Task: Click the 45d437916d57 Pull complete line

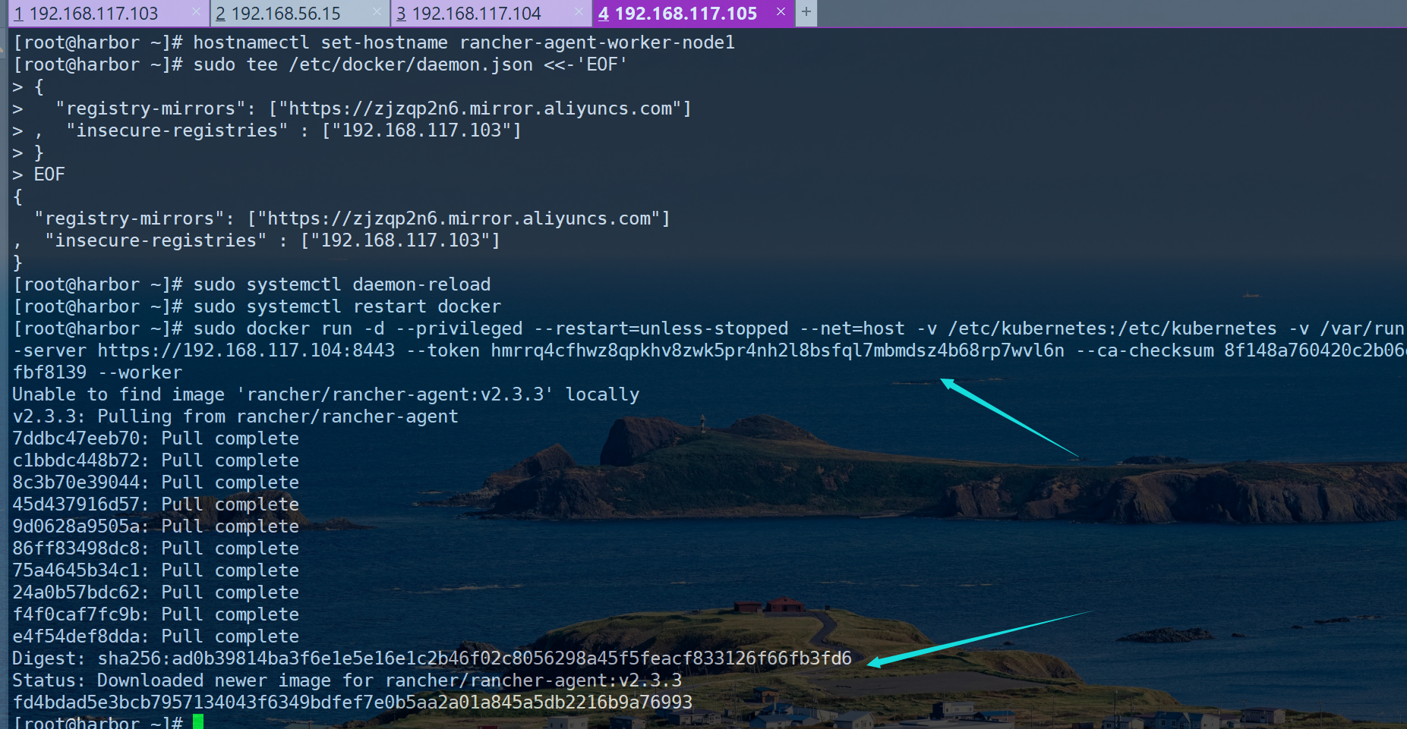Action: coord(156,504)
